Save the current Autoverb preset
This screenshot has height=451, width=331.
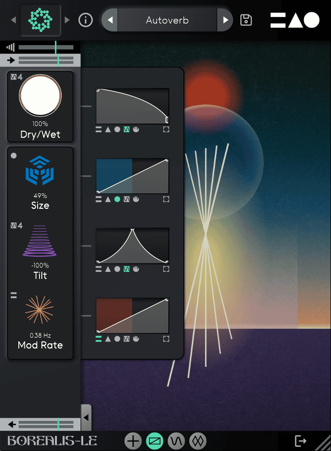[x=246, y=20]
